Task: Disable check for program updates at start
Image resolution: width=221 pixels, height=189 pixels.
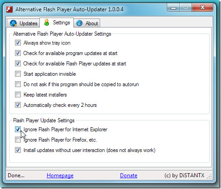Action: (18, 53)
